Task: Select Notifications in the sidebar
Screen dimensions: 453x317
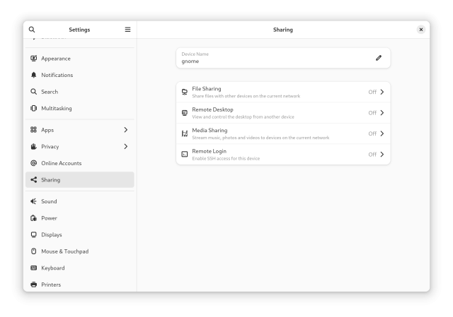Action: click(80, 75)
